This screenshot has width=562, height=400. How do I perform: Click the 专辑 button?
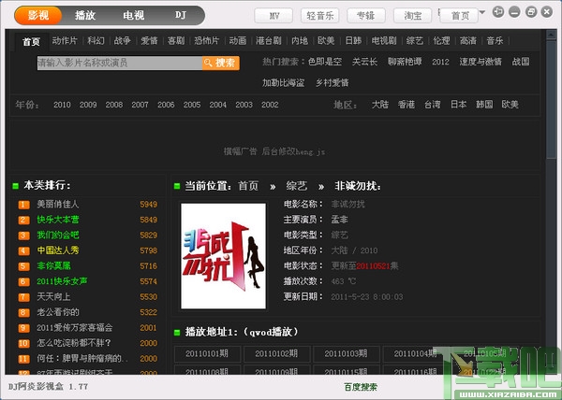[x=366, y=16]
